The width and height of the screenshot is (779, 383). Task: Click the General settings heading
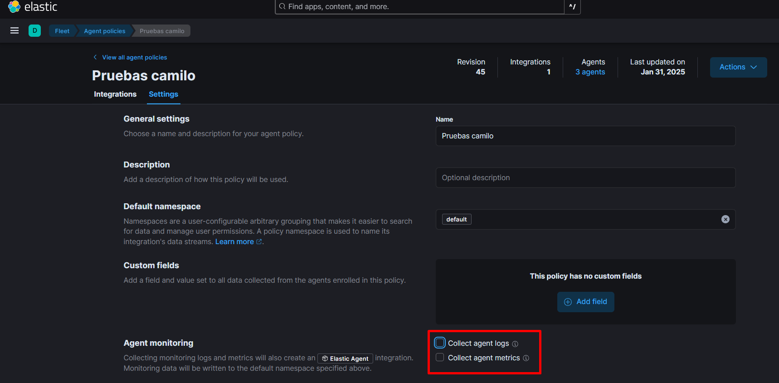156,119
